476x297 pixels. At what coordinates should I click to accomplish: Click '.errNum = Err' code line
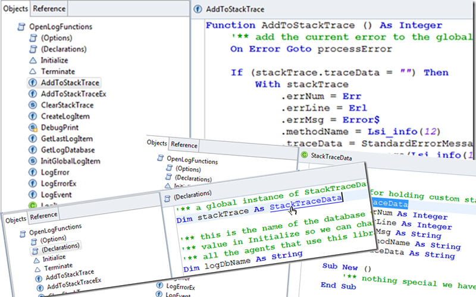click(x=321, y=96)
